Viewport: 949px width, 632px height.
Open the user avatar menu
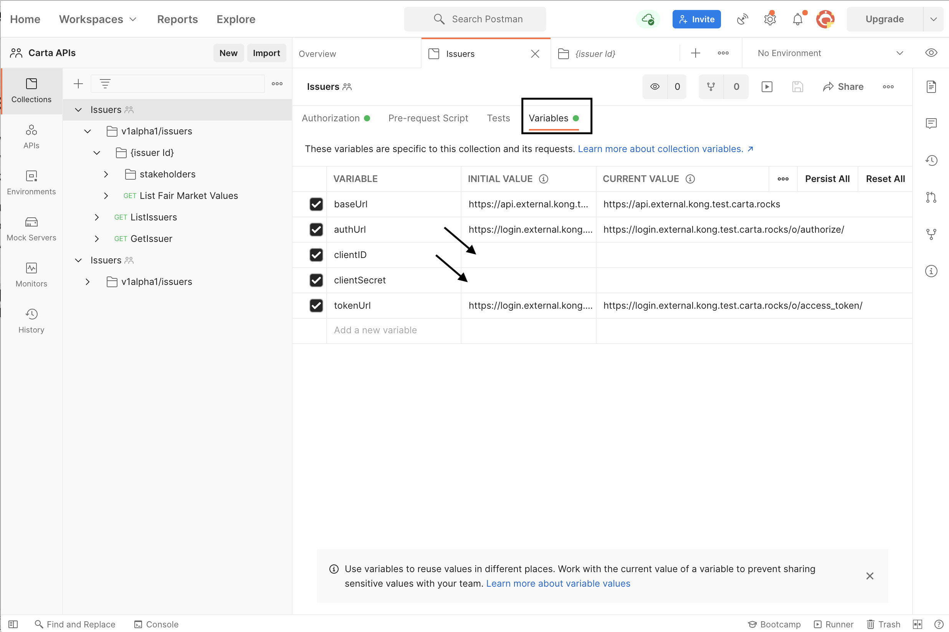[825, 19]
